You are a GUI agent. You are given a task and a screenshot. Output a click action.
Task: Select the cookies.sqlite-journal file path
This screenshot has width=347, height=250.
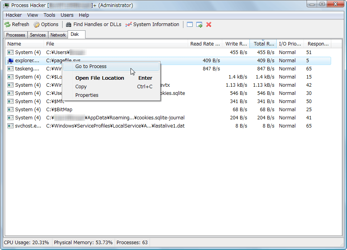pyautogui.click(x=115, y=118)
